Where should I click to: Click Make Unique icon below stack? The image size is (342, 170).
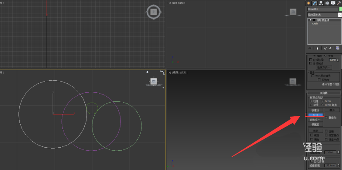tap(325, 48)
